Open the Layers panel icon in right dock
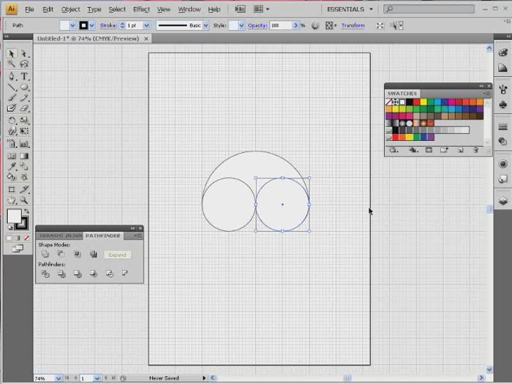This screenshot has width=512, height=384. pos(503,201)
